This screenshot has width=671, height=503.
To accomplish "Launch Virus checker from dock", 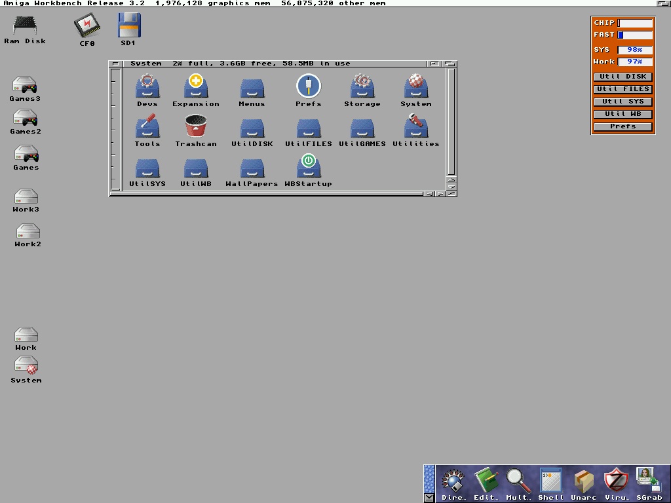I will pyautogui.click(x=616, y=484).
